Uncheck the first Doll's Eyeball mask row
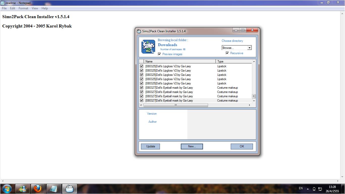 [141, 88]
